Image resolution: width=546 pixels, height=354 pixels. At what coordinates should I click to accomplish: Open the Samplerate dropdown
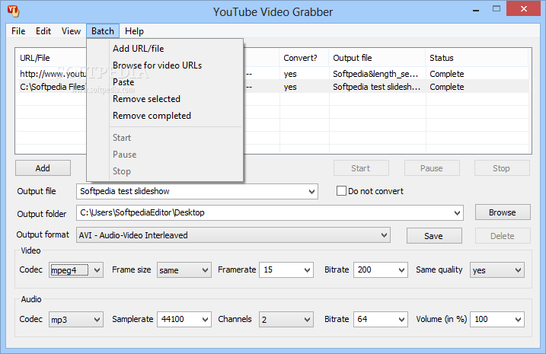pos(205,320)
